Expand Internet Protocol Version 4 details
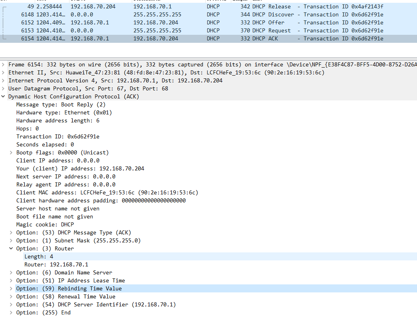Image resolution: width=417 pixels, height=320 pixels. pyautogui.click(x=3, y=80)
